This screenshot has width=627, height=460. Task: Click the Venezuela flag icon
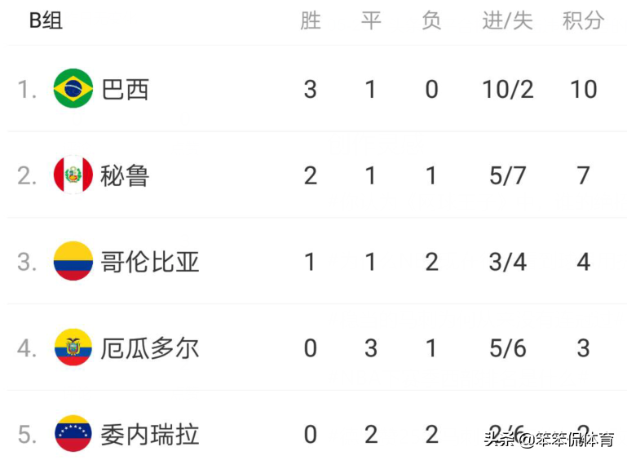coord(73,434)
